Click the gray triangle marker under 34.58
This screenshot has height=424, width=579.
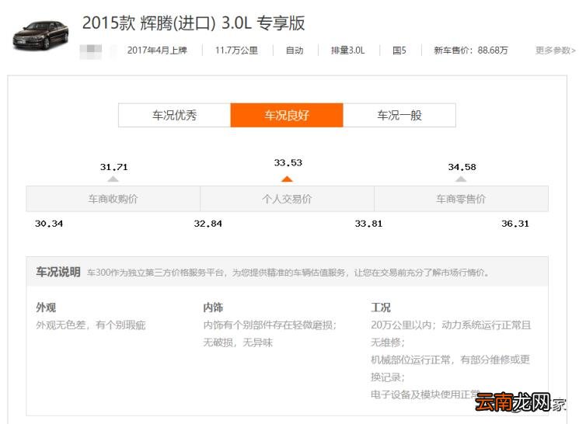461,179
